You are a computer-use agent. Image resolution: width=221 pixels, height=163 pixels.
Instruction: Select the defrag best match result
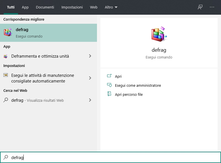click(x=48, y=33)
